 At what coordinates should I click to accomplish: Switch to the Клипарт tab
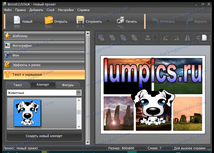[x=43, y=85]
